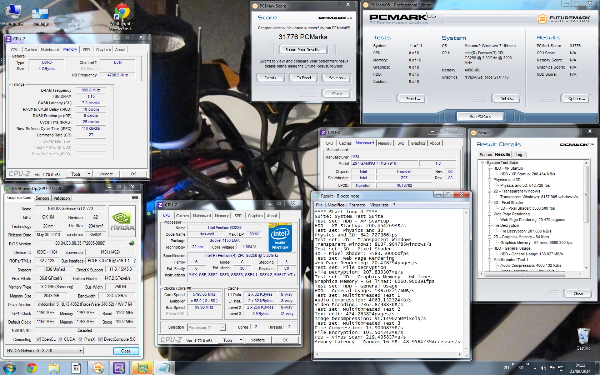Click GPU-Z camera screenshot icon
This screenshot has width=600, height=375.
[135, 197]
